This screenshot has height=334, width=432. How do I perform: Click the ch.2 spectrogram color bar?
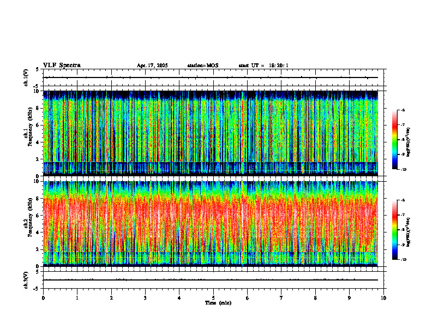tap(395, 230)
